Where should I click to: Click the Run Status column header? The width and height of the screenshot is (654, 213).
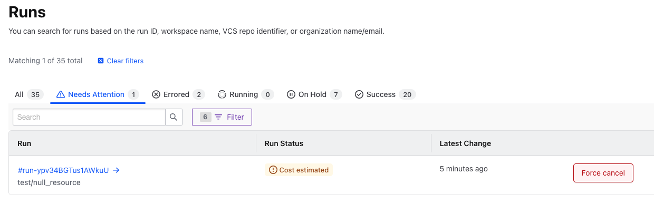284,143
